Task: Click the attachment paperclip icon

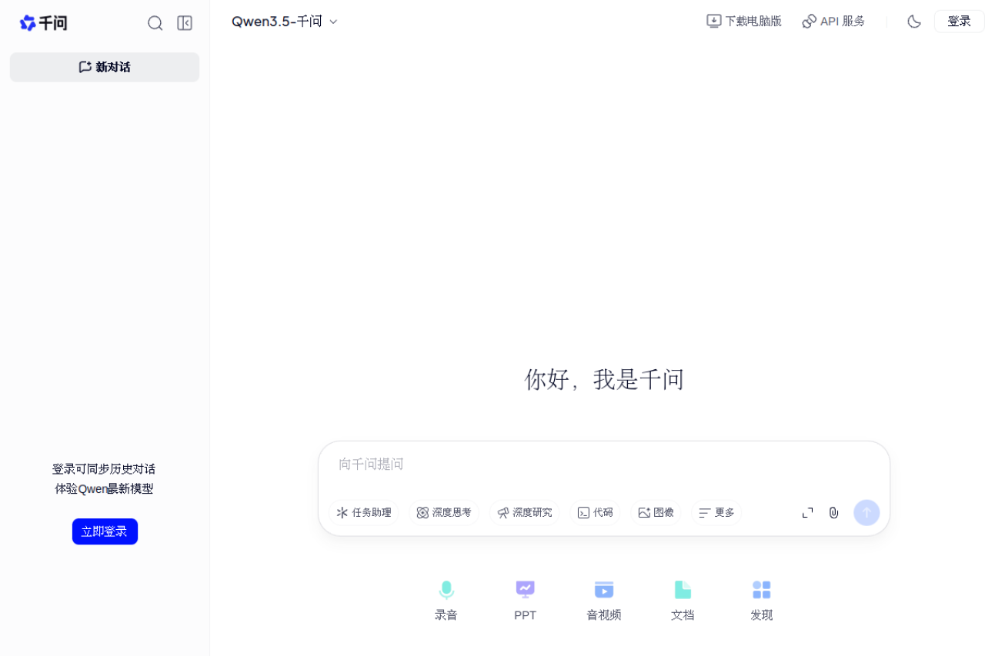Action: tap(833, 512)
